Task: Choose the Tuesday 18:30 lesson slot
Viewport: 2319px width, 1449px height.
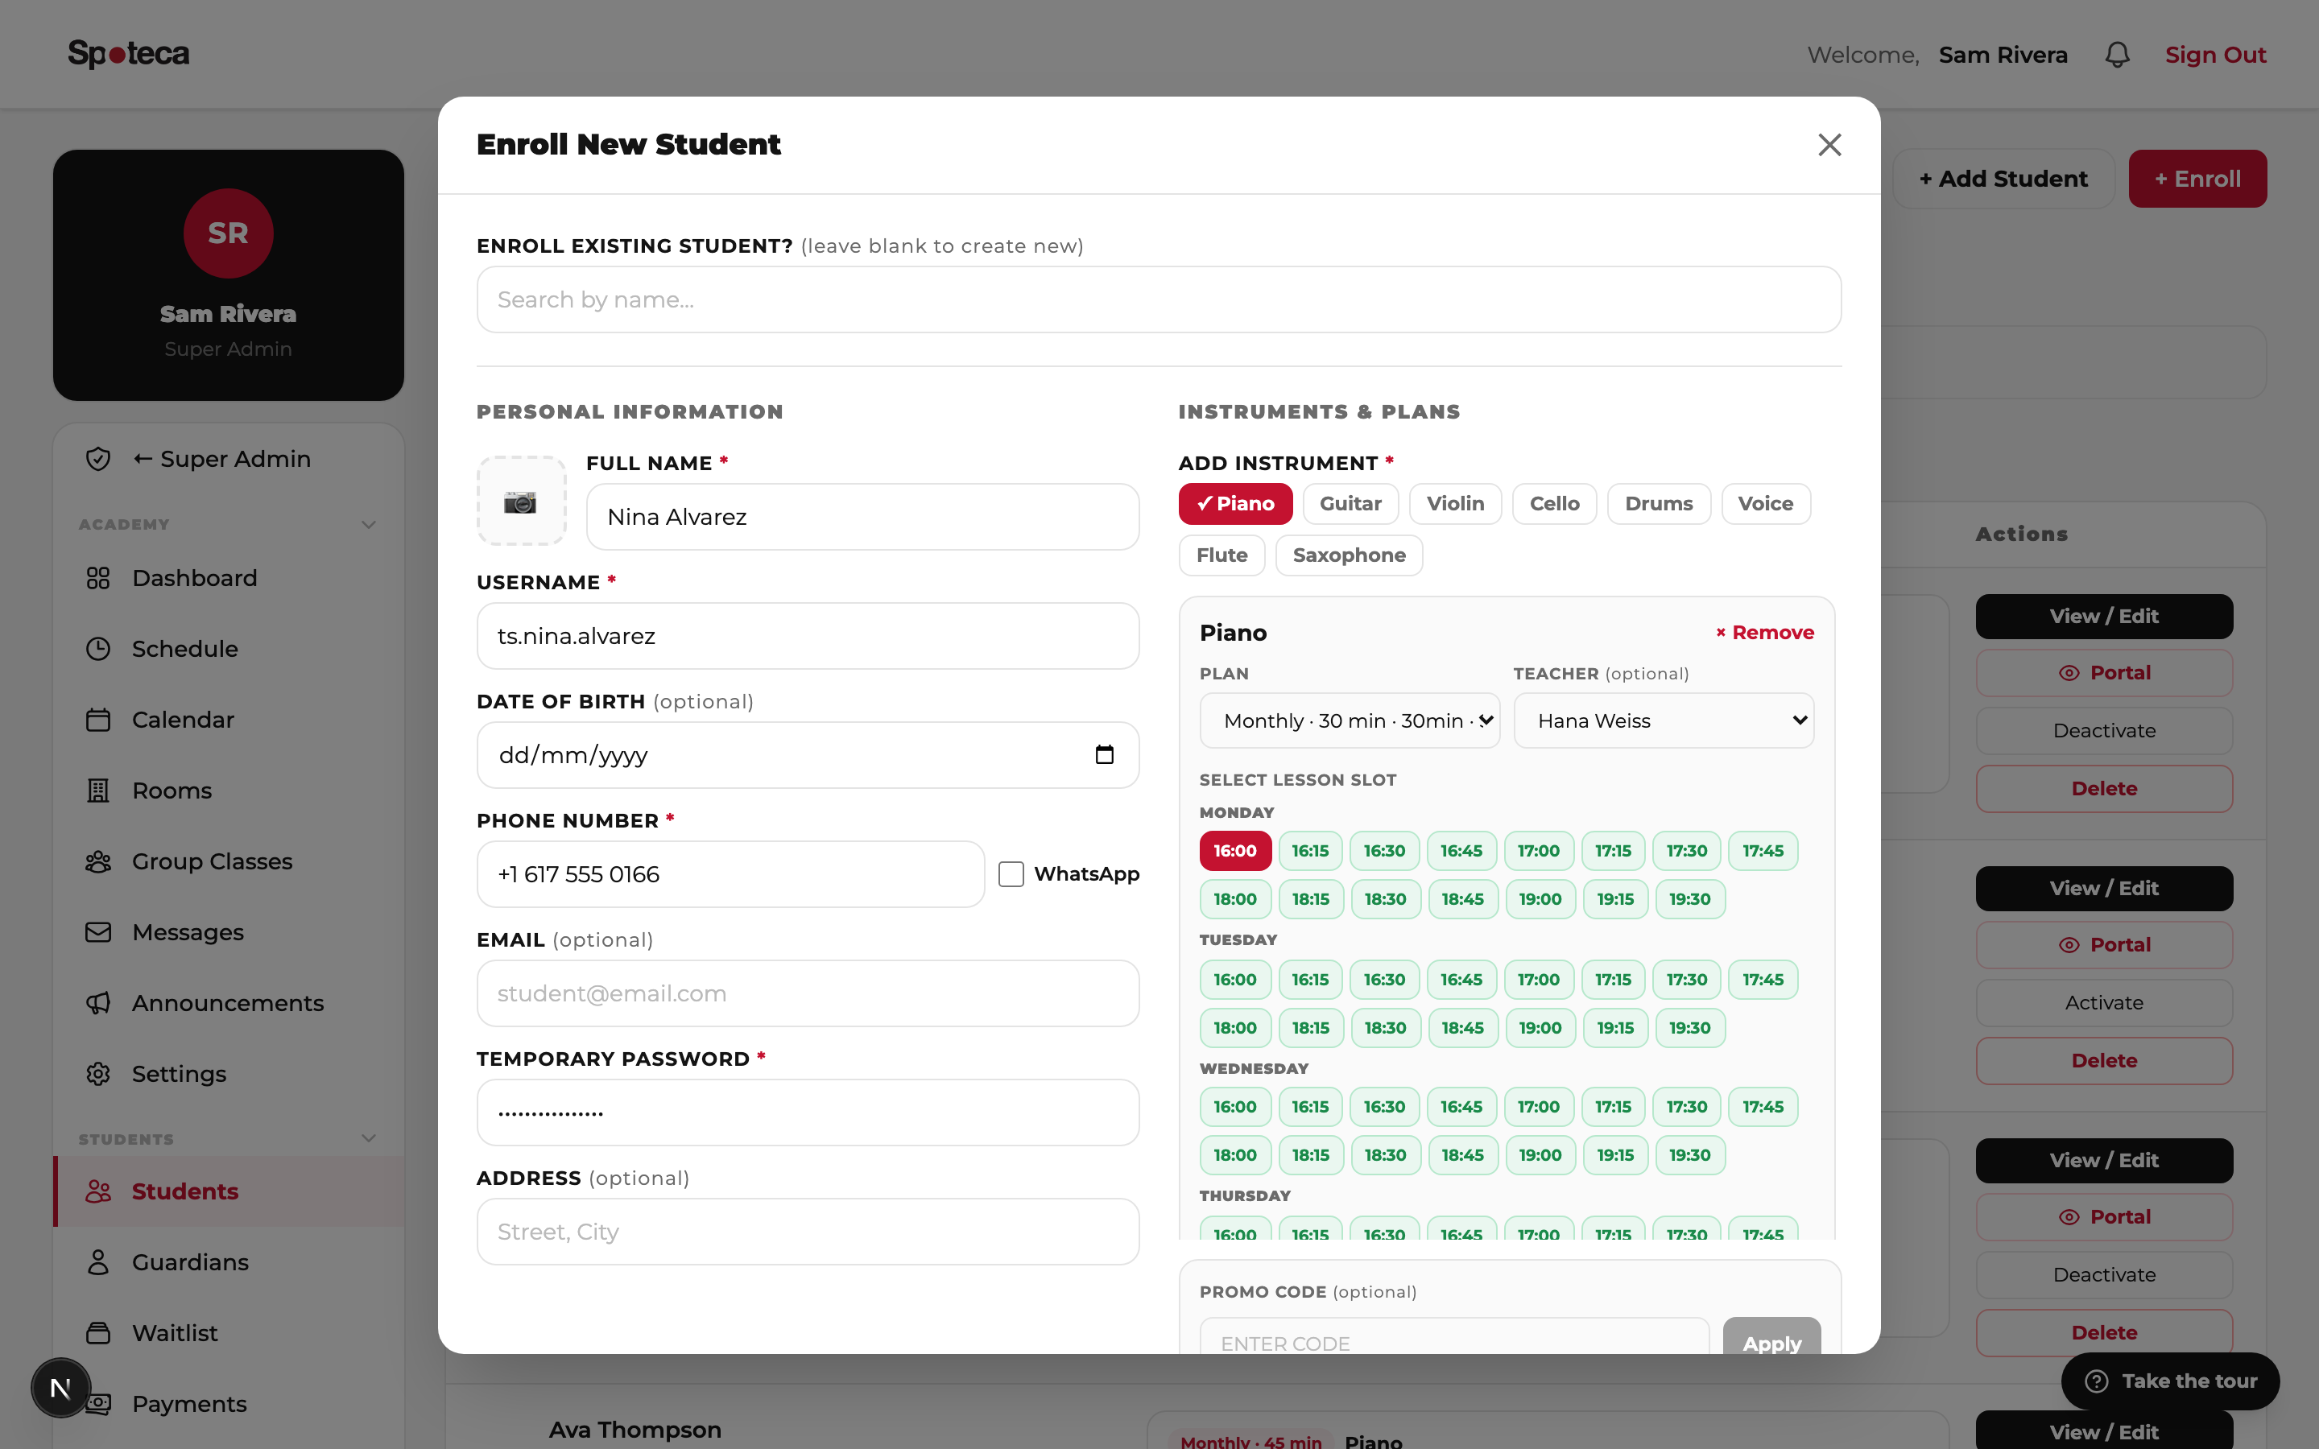Action: (1386, 1027)
